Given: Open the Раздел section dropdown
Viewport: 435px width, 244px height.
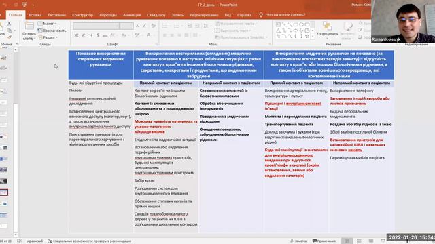Looking at the screenshot, I should pos(48,37).
